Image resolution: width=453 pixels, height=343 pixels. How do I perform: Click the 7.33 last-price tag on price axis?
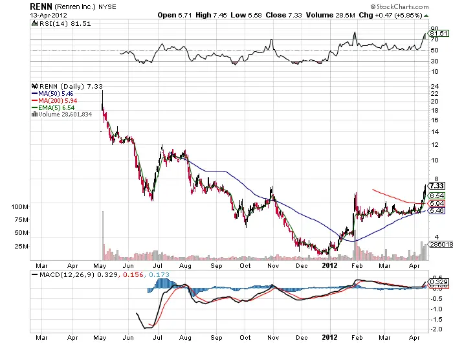tap(436, 186)
